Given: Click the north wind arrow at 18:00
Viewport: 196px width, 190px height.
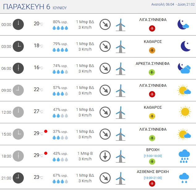Looking at the screenshot, I should [x=105, y=156].
